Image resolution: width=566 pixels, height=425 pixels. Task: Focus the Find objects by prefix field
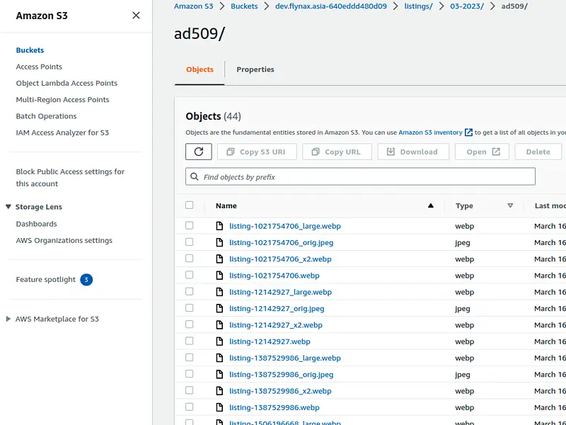pos(360,176)
